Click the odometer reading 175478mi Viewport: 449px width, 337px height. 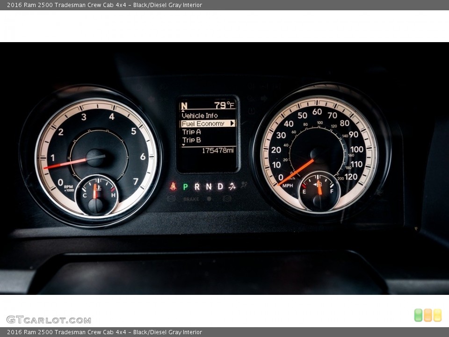click(x=217, y=150)
